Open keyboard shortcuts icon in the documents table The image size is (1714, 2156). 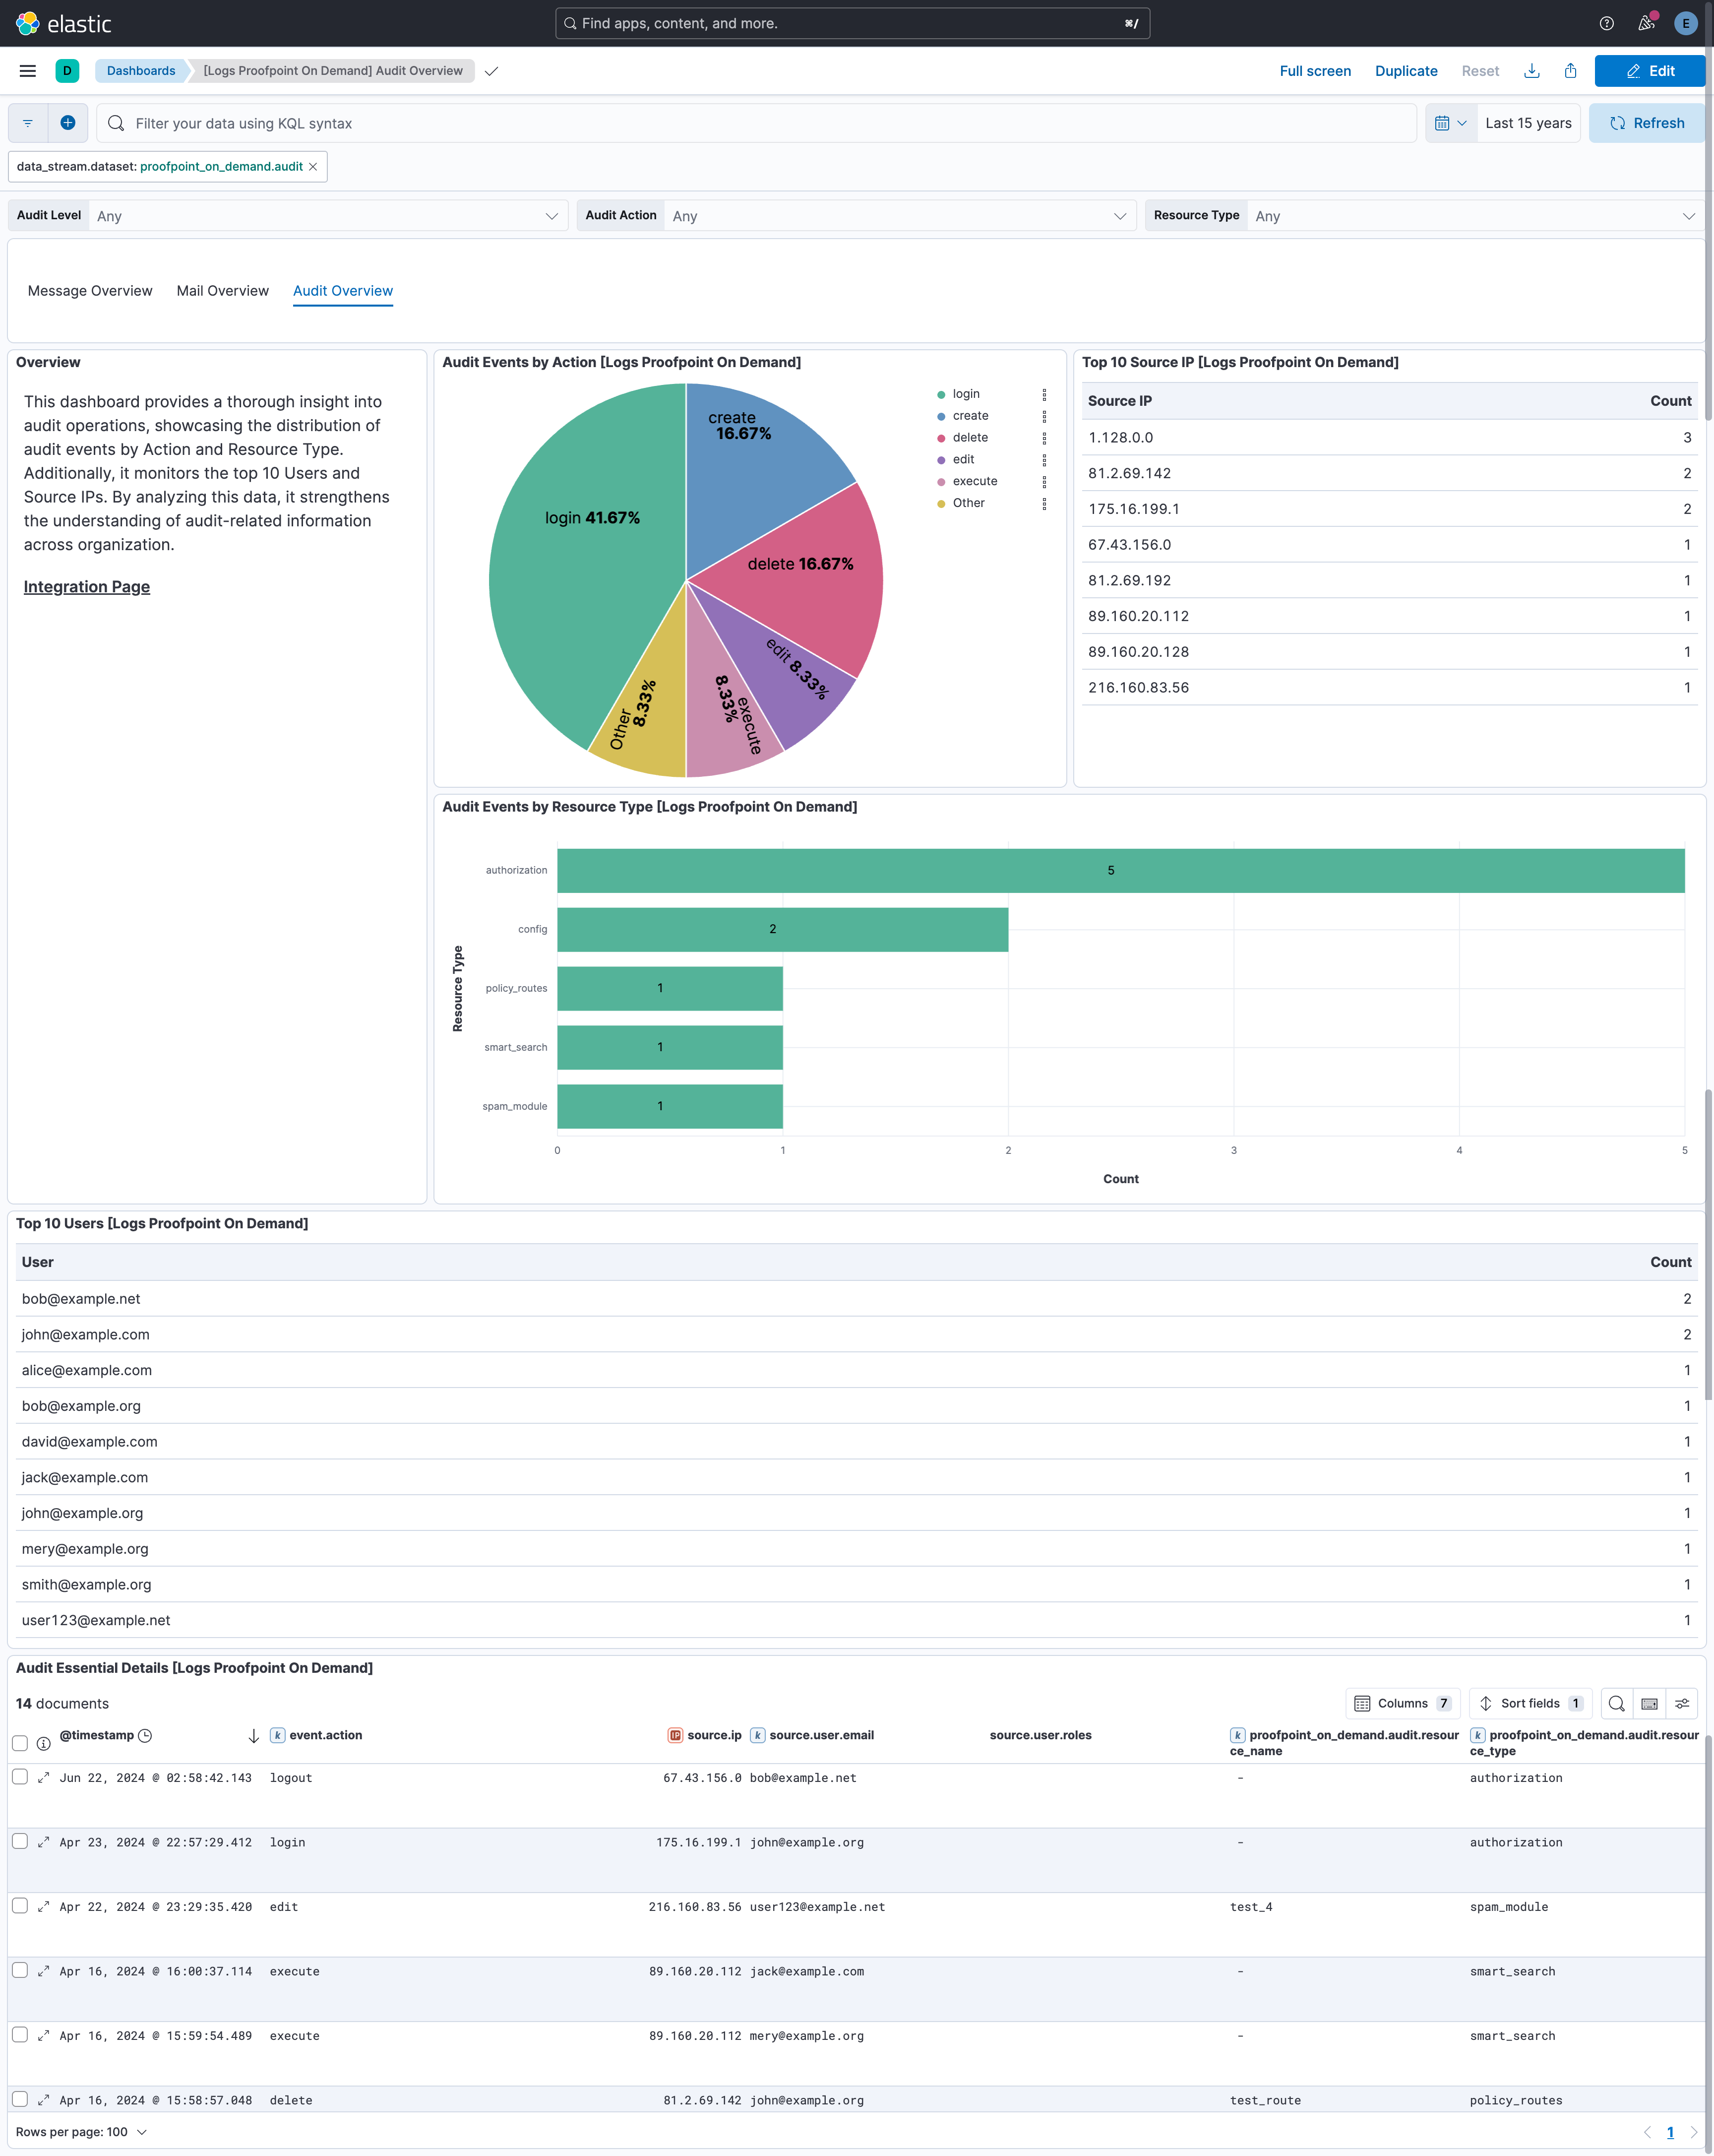[1648, 1703]
